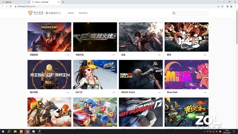Bookmark this page with the star icon
This screenshot has height=134, width=238.
222,6
